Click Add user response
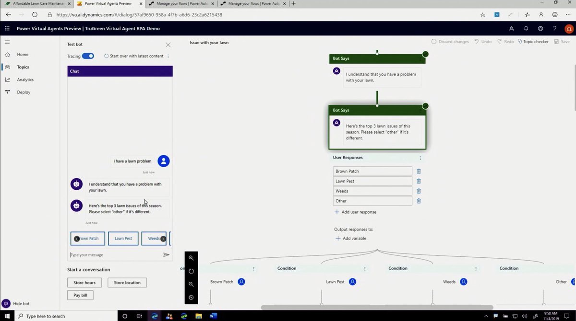The image size is (576, 321). tap(355, 212)
